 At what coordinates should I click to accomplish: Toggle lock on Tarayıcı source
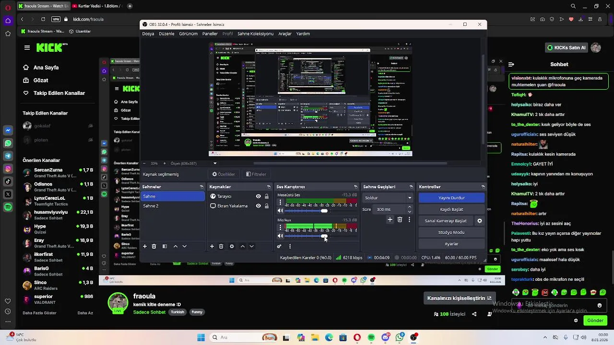(x=267, y=196)
